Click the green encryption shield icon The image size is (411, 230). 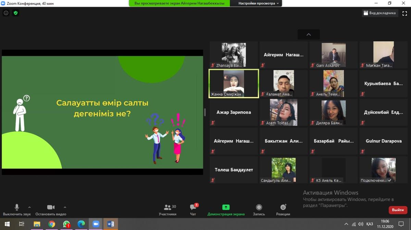15,13
